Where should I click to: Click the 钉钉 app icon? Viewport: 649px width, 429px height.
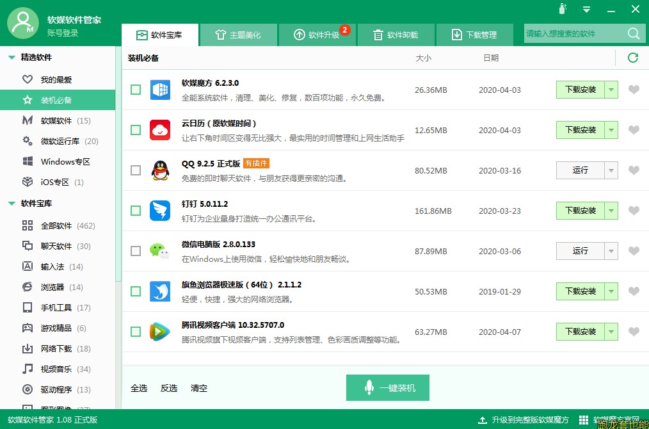[x=159, y=211]
